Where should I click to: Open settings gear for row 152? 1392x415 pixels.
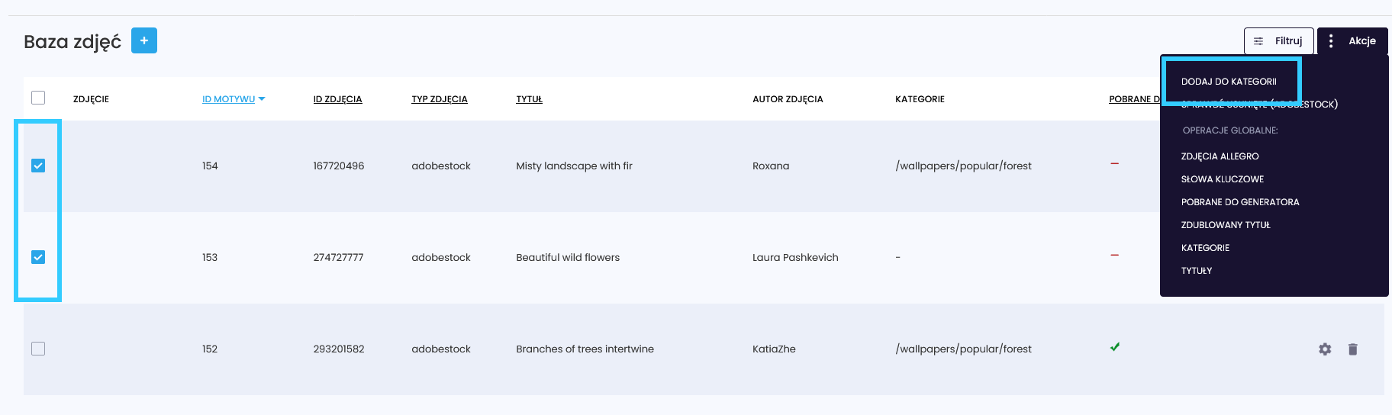coord(1325,349)
